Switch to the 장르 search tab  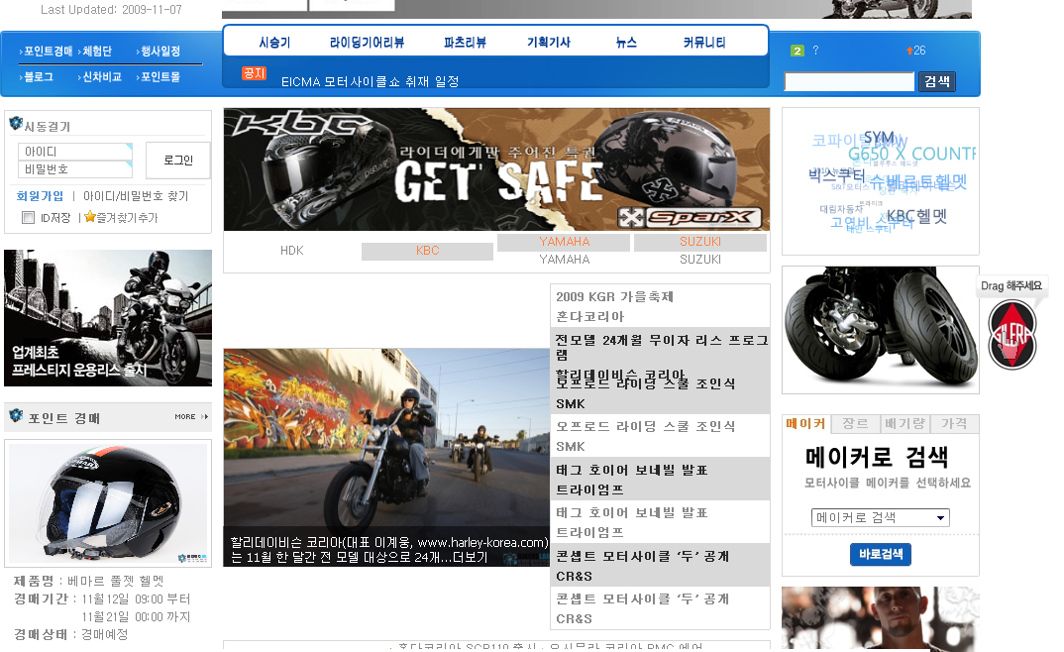coord(855,423)
